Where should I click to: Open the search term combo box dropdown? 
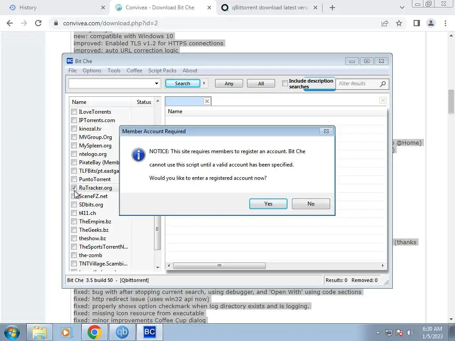click(x=156, y=83)
